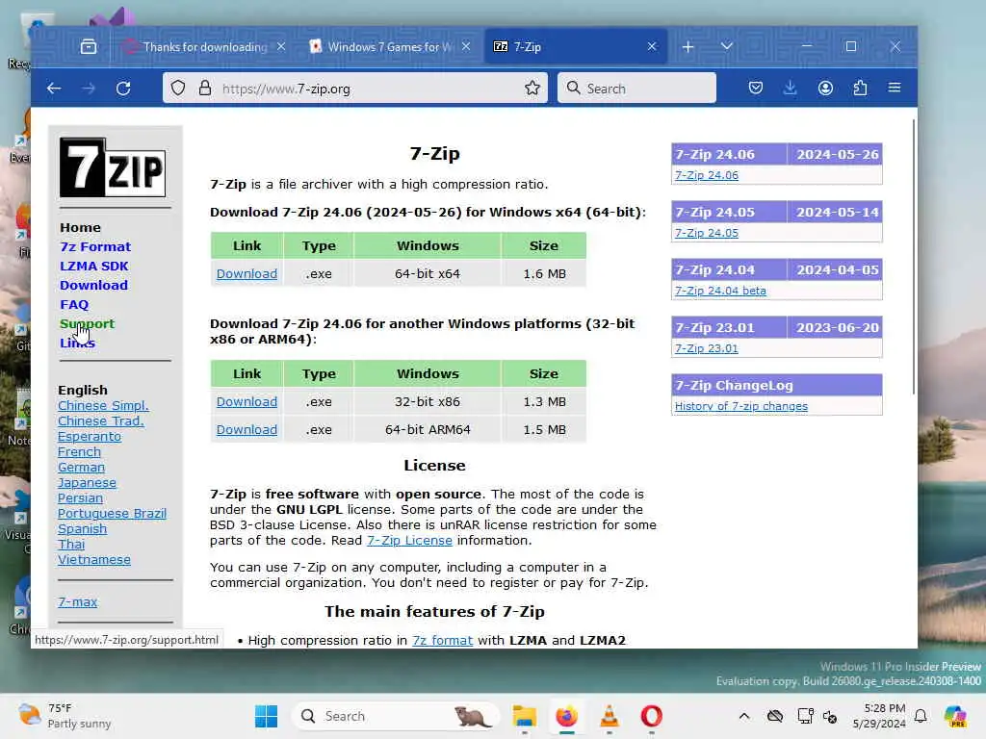
Task: Download the 64-bit x64 installer
Action: 246,274
